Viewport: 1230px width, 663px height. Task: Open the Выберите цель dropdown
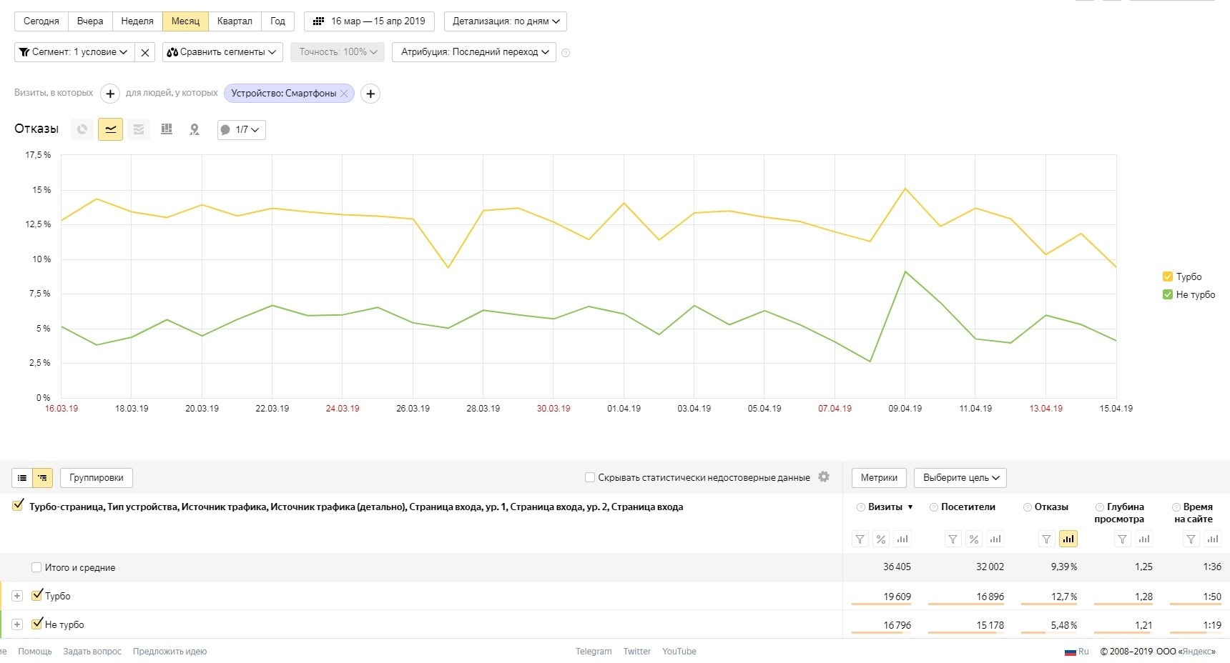click(x=960, y=478)
